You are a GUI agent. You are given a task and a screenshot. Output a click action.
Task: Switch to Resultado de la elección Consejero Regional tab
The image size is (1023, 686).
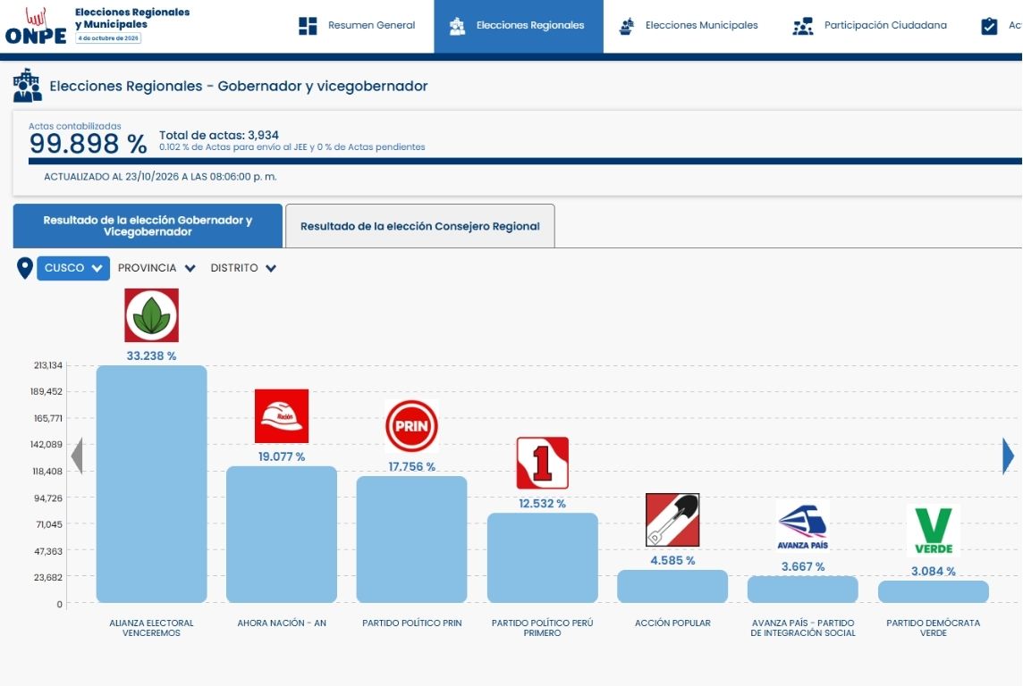click(420, 226)
